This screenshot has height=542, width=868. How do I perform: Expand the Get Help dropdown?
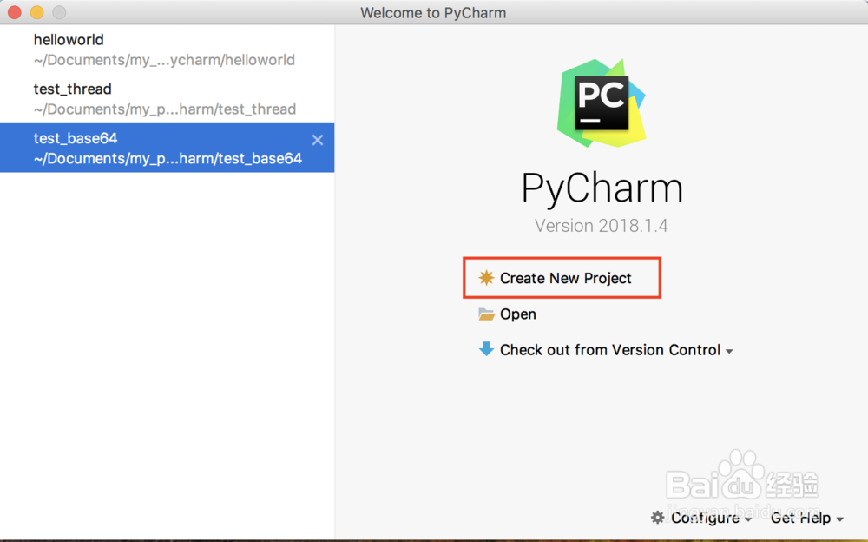click(805, 518)
